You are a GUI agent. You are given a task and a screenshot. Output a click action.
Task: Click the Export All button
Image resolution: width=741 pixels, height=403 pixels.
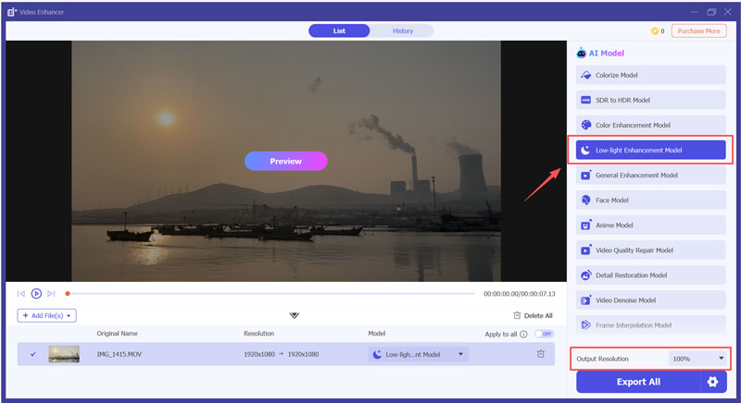[x=638, y=382]
